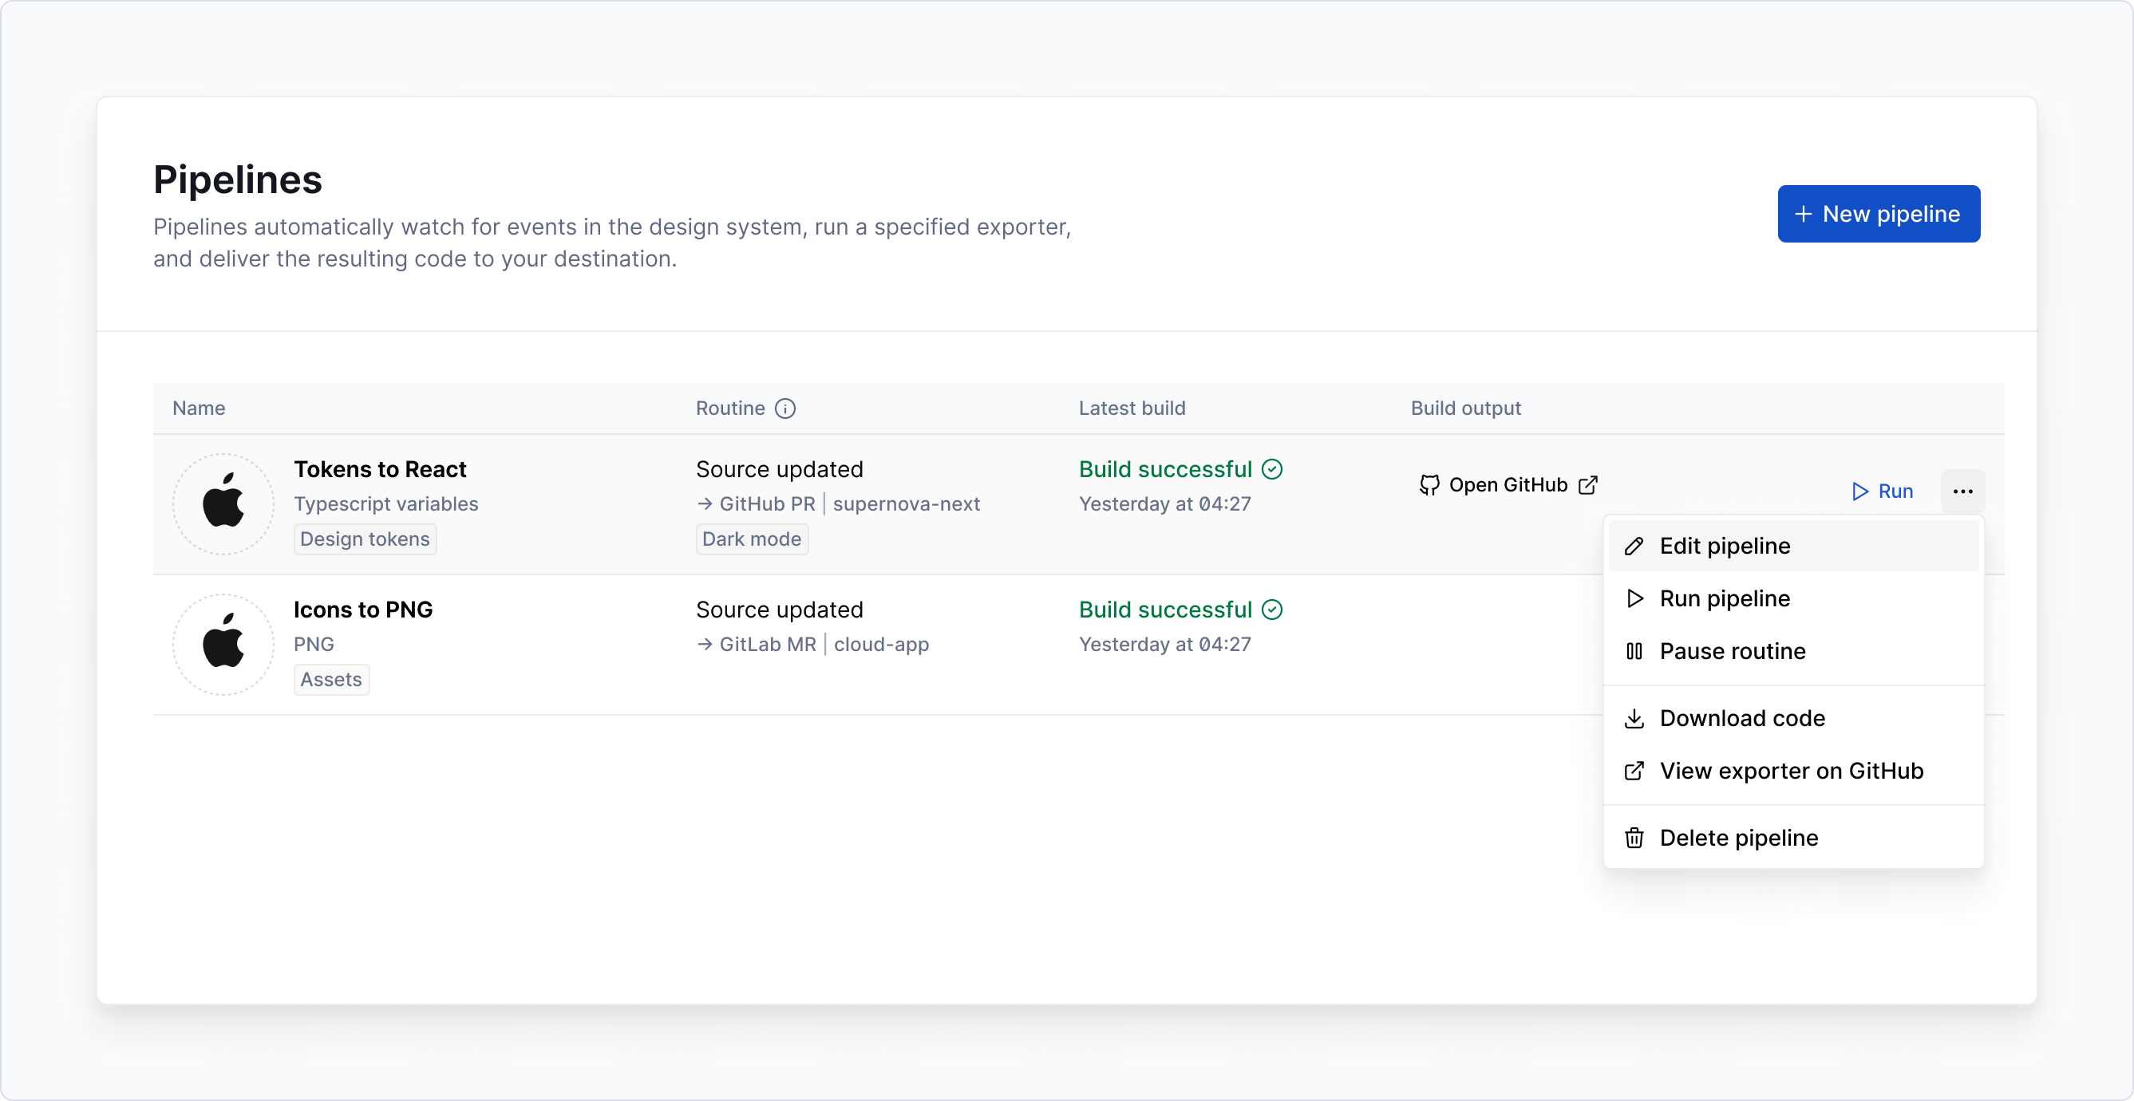Select Edit pipeline from the menu
The width and height of the screenshot is (2134, 1101).
[1723, 545]
